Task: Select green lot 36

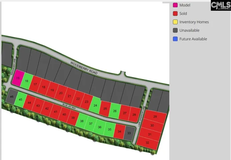Action: [x=100, y=127]
